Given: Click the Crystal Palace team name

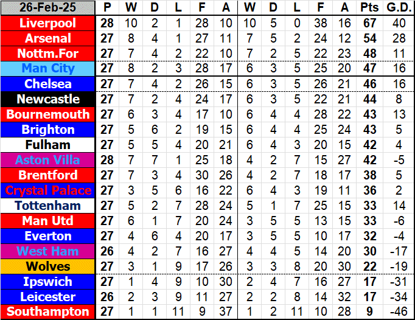Looking at the screenshot, I should pos(48,190).
